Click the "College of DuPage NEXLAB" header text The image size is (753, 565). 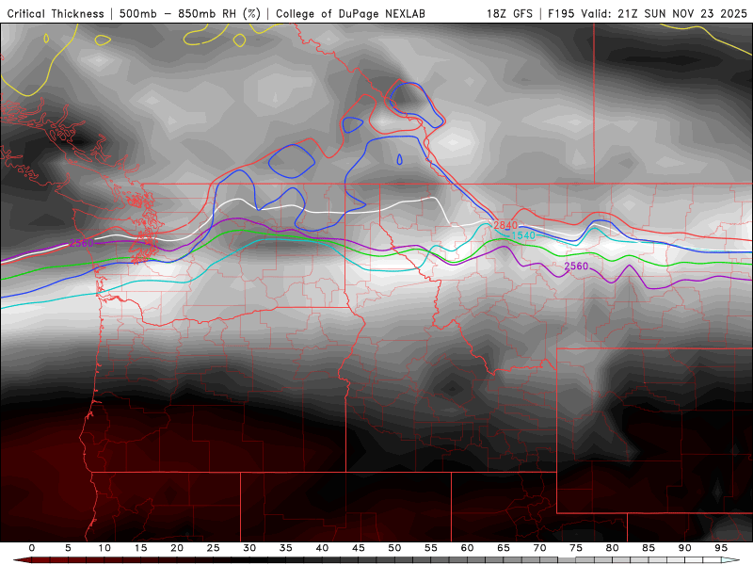(x=350, y=13)
